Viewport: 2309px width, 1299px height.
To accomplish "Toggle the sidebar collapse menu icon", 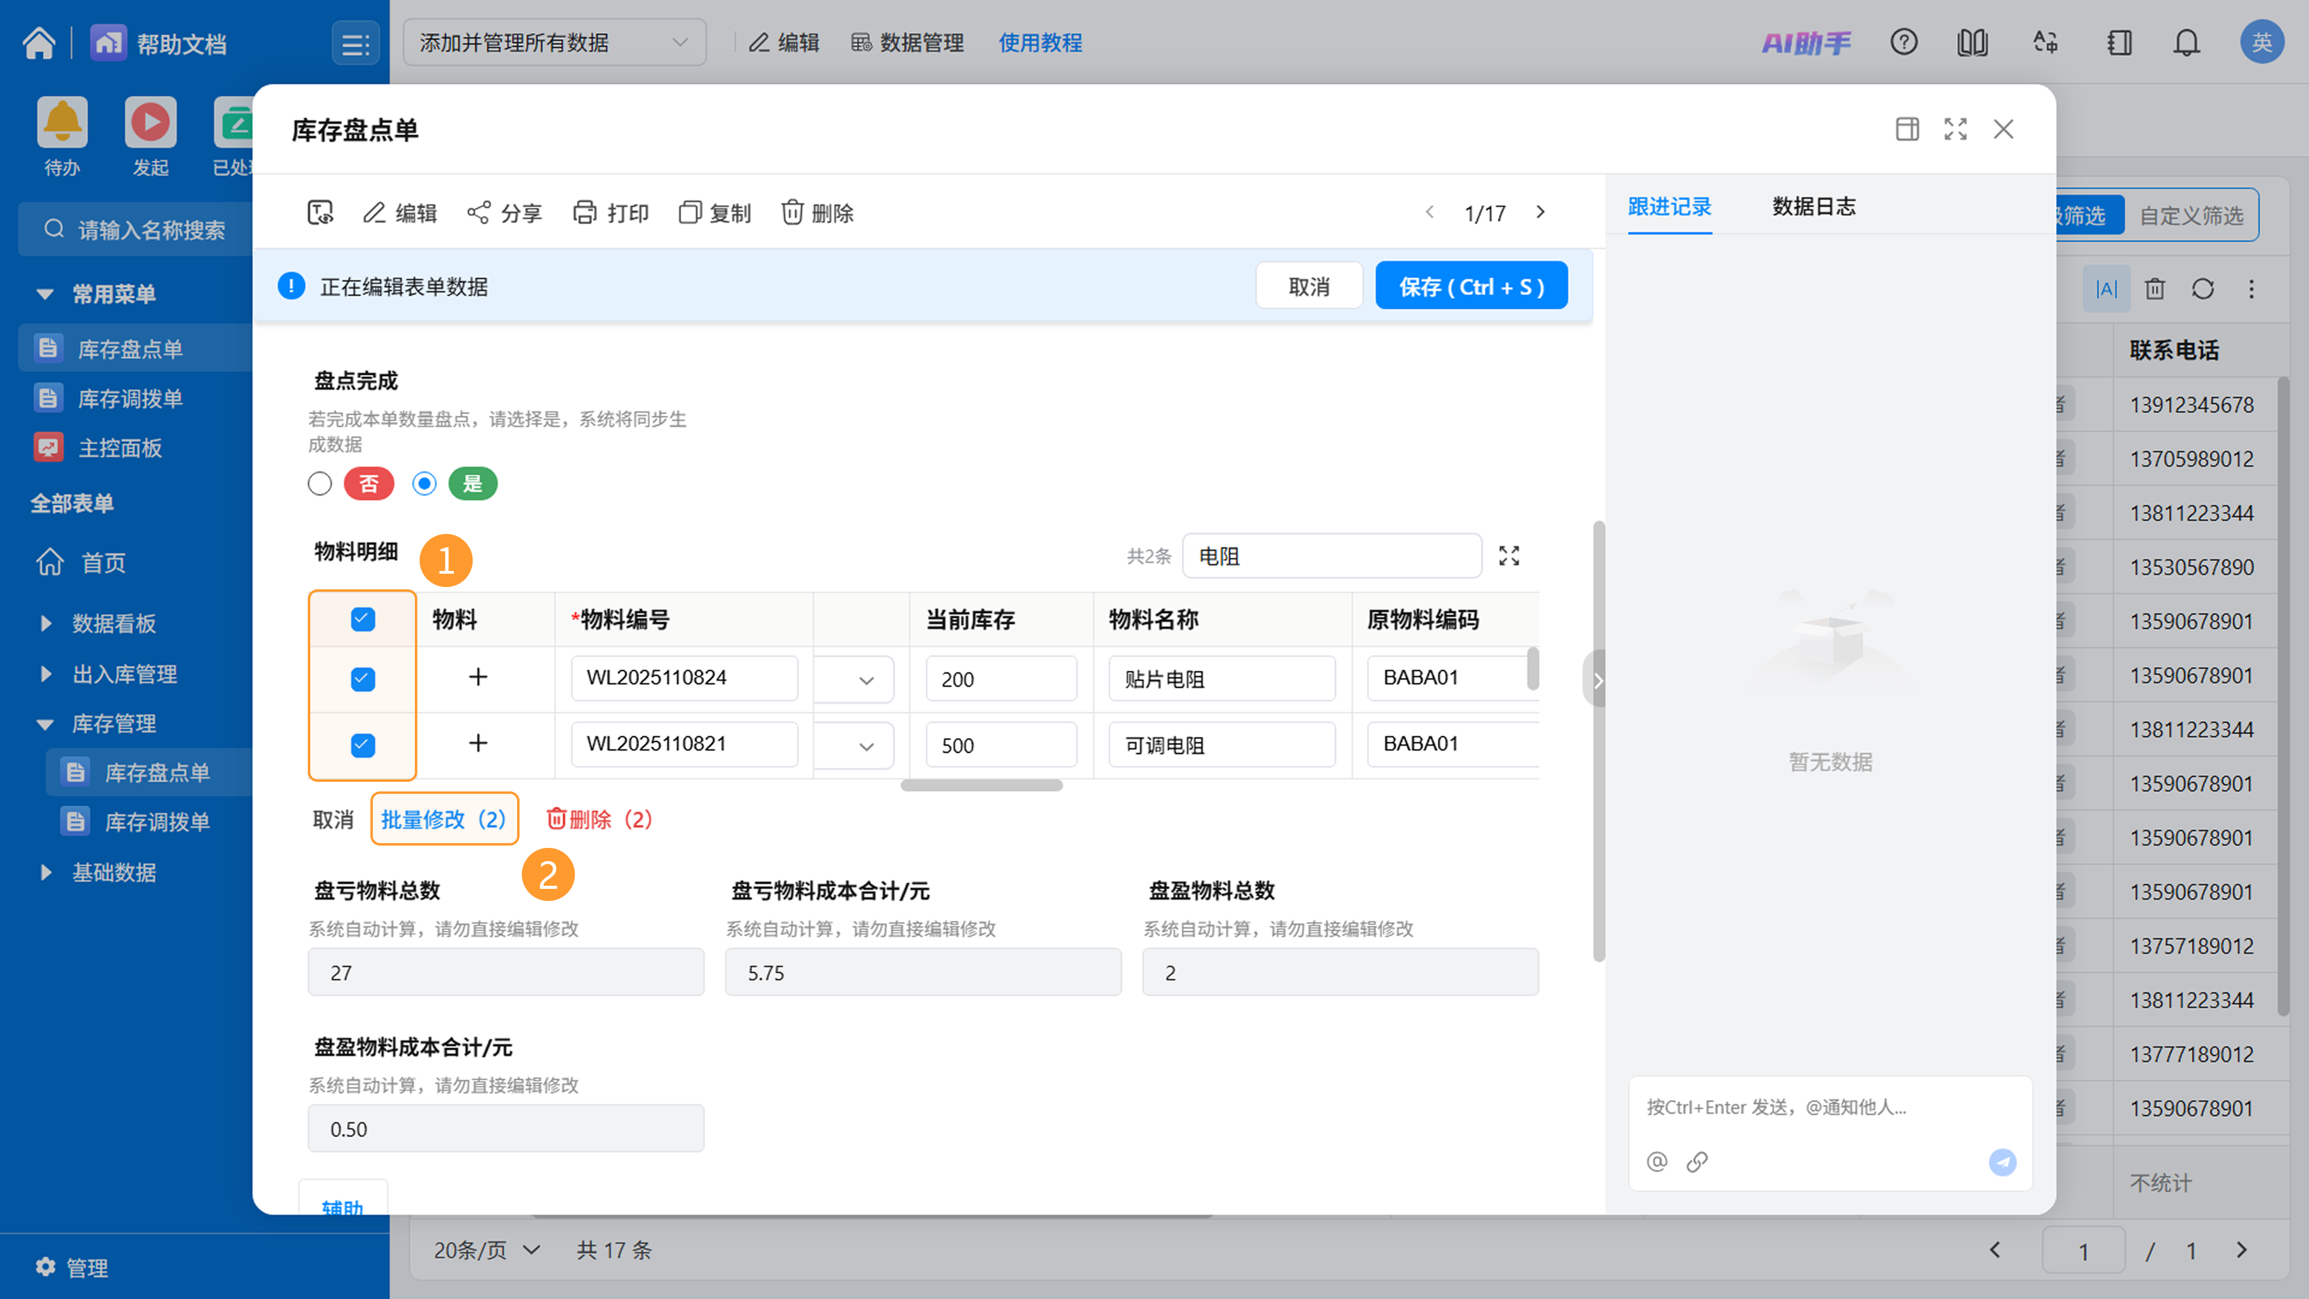I will [355, 43].
